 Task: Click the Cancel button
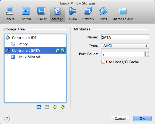(120, 118)
